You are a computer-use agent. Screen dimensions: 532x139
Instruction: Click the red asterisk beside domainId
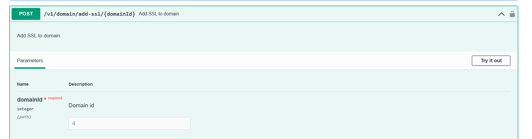pyautogui.click(x=45, y=99)
